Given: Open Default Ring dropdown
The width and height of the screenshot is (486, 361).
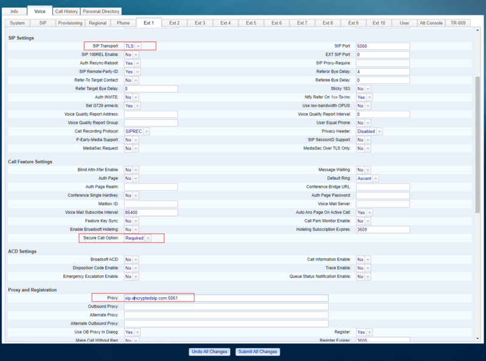Looking at the screenshot, I should [368, 178].
